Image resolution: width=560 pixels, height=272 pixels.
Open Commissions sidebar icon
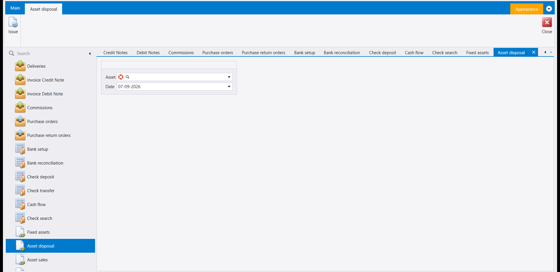pos(20,107)
